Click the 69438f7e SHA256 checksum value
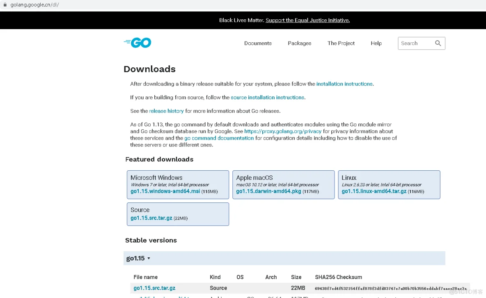The height and width of the screenshot is (298, 486). pos(390,289)
